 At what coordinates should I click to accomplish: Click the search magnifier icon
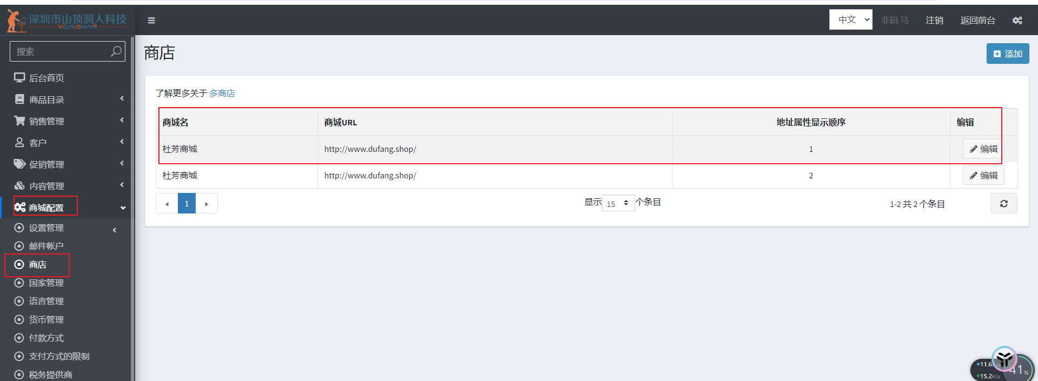click(116, 51)
